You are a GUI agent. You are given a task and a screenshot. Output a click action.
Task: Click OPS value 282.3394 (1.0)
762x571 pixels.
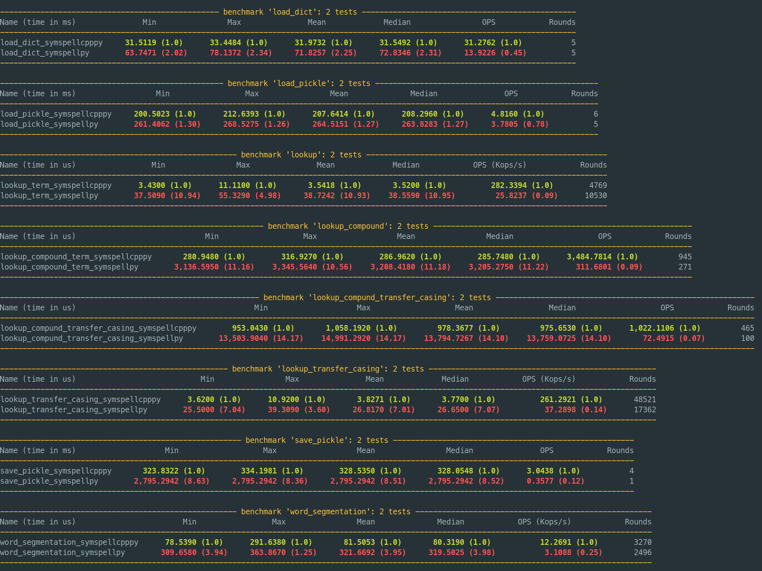point(522,185)
